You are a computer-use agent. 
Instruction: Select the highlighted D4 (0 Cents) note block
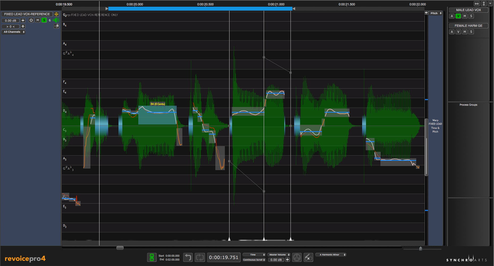157,115
